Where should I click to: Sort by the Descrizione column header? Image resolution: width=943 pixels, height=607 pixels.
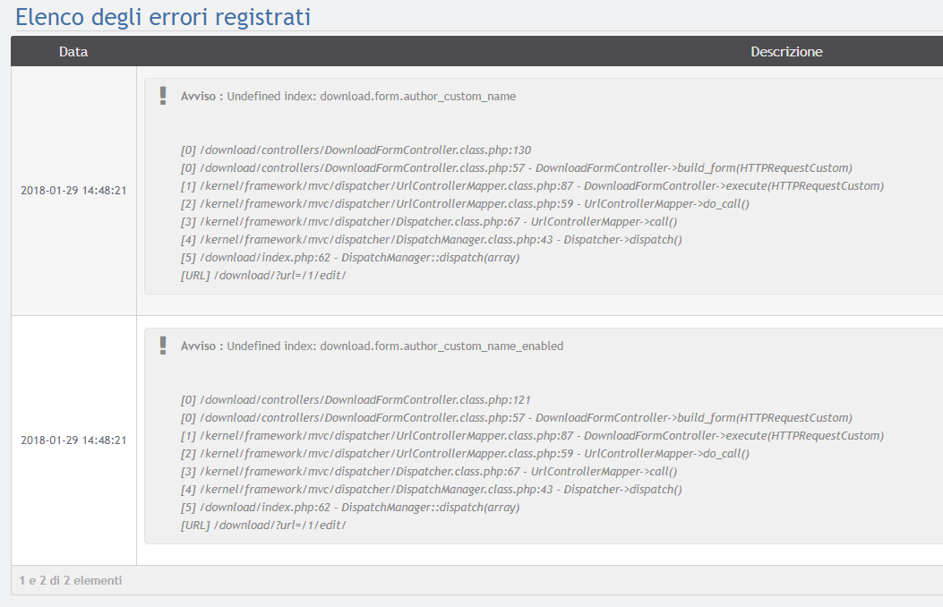[x=785, y=52]
